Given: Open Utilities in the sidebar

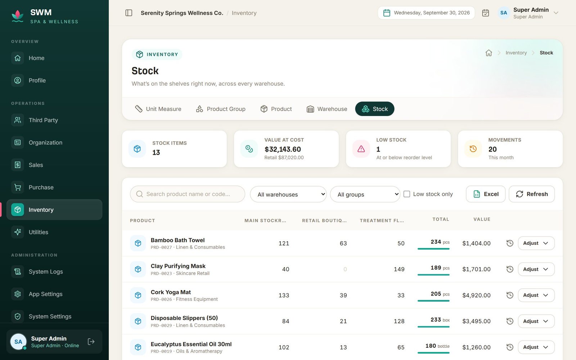Looking at the screenshot, I should click(x=54, y=232).
